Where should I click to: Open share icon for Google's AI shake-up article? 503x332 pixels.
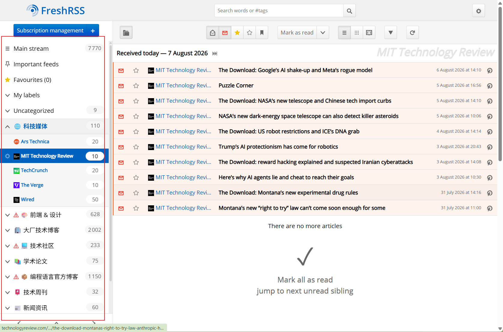[489, 71]
